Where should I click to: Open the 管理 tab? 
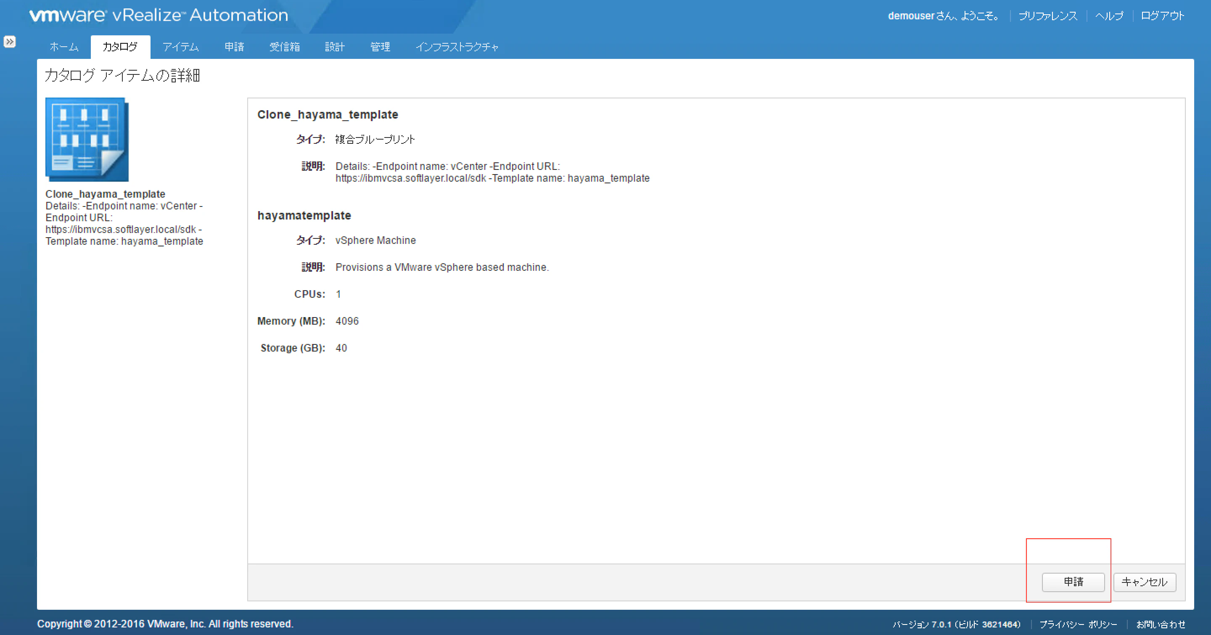379,47
